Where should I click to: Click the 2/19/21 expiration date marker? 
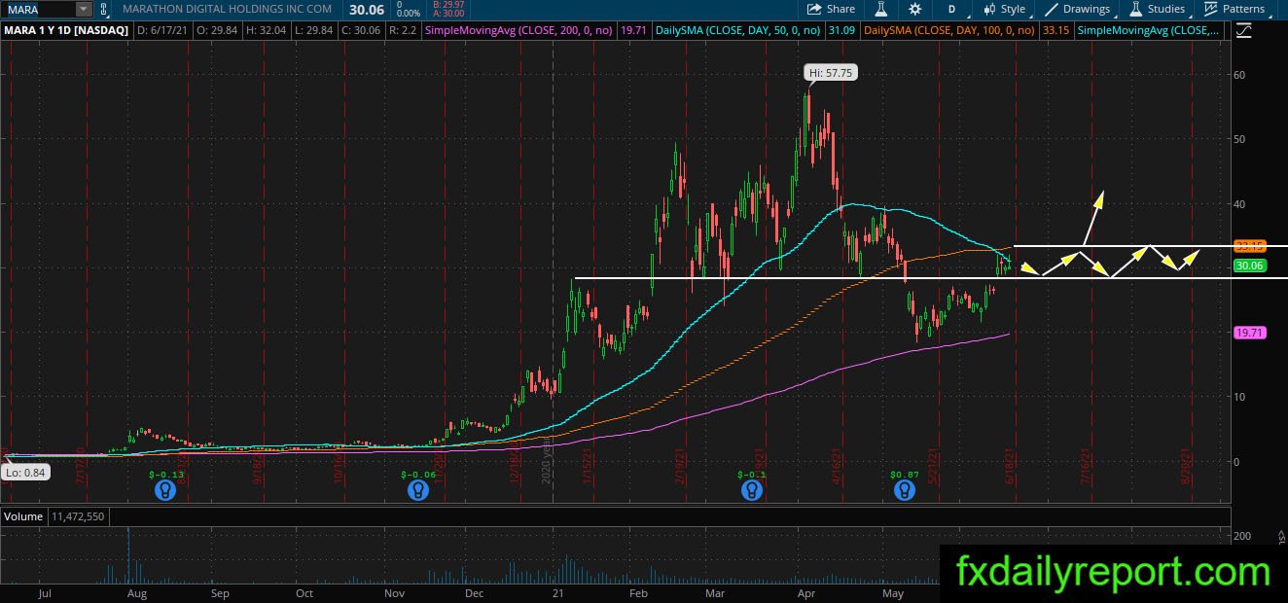click(x=680, y=465)
